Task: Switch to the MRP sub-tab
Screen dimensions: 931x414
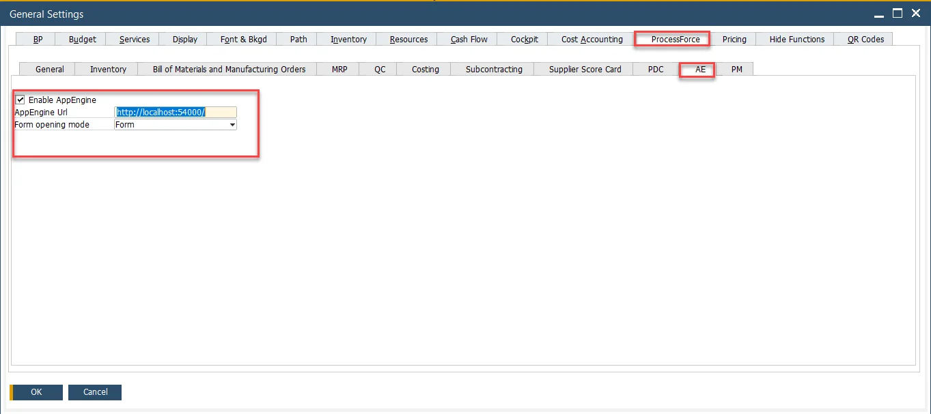Action: click(339, 69)
